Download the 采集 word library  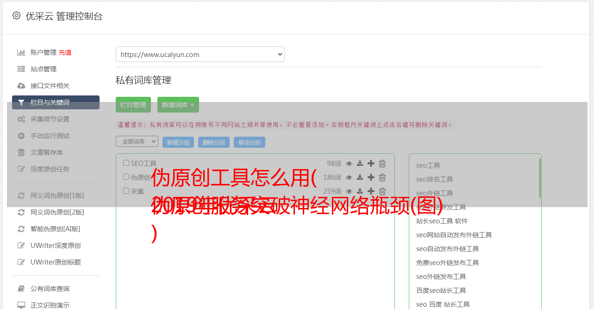coord(360,191)
